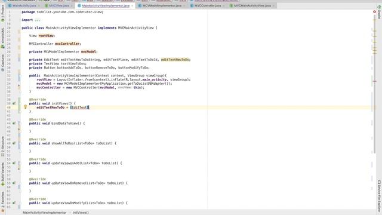
Task: Close the MVCController.java tab
Action: 224,5
